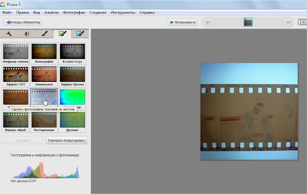Open the Файл menu
This screenshot has height=194, width=307.
click(7, 13)
